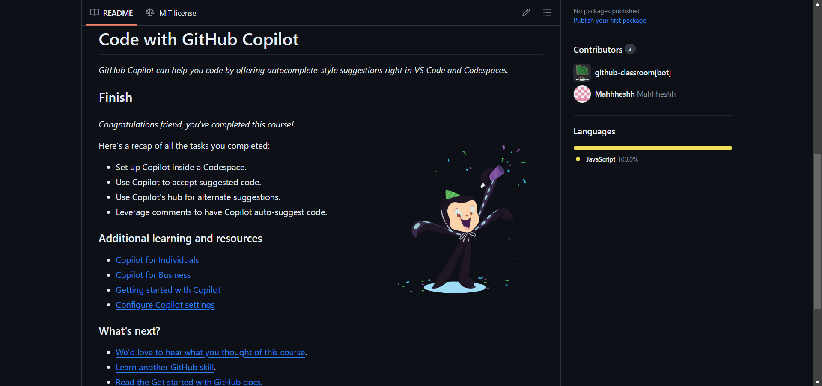Open the README outline list icon
The image size is (822, 386).
tap(547, 12)
